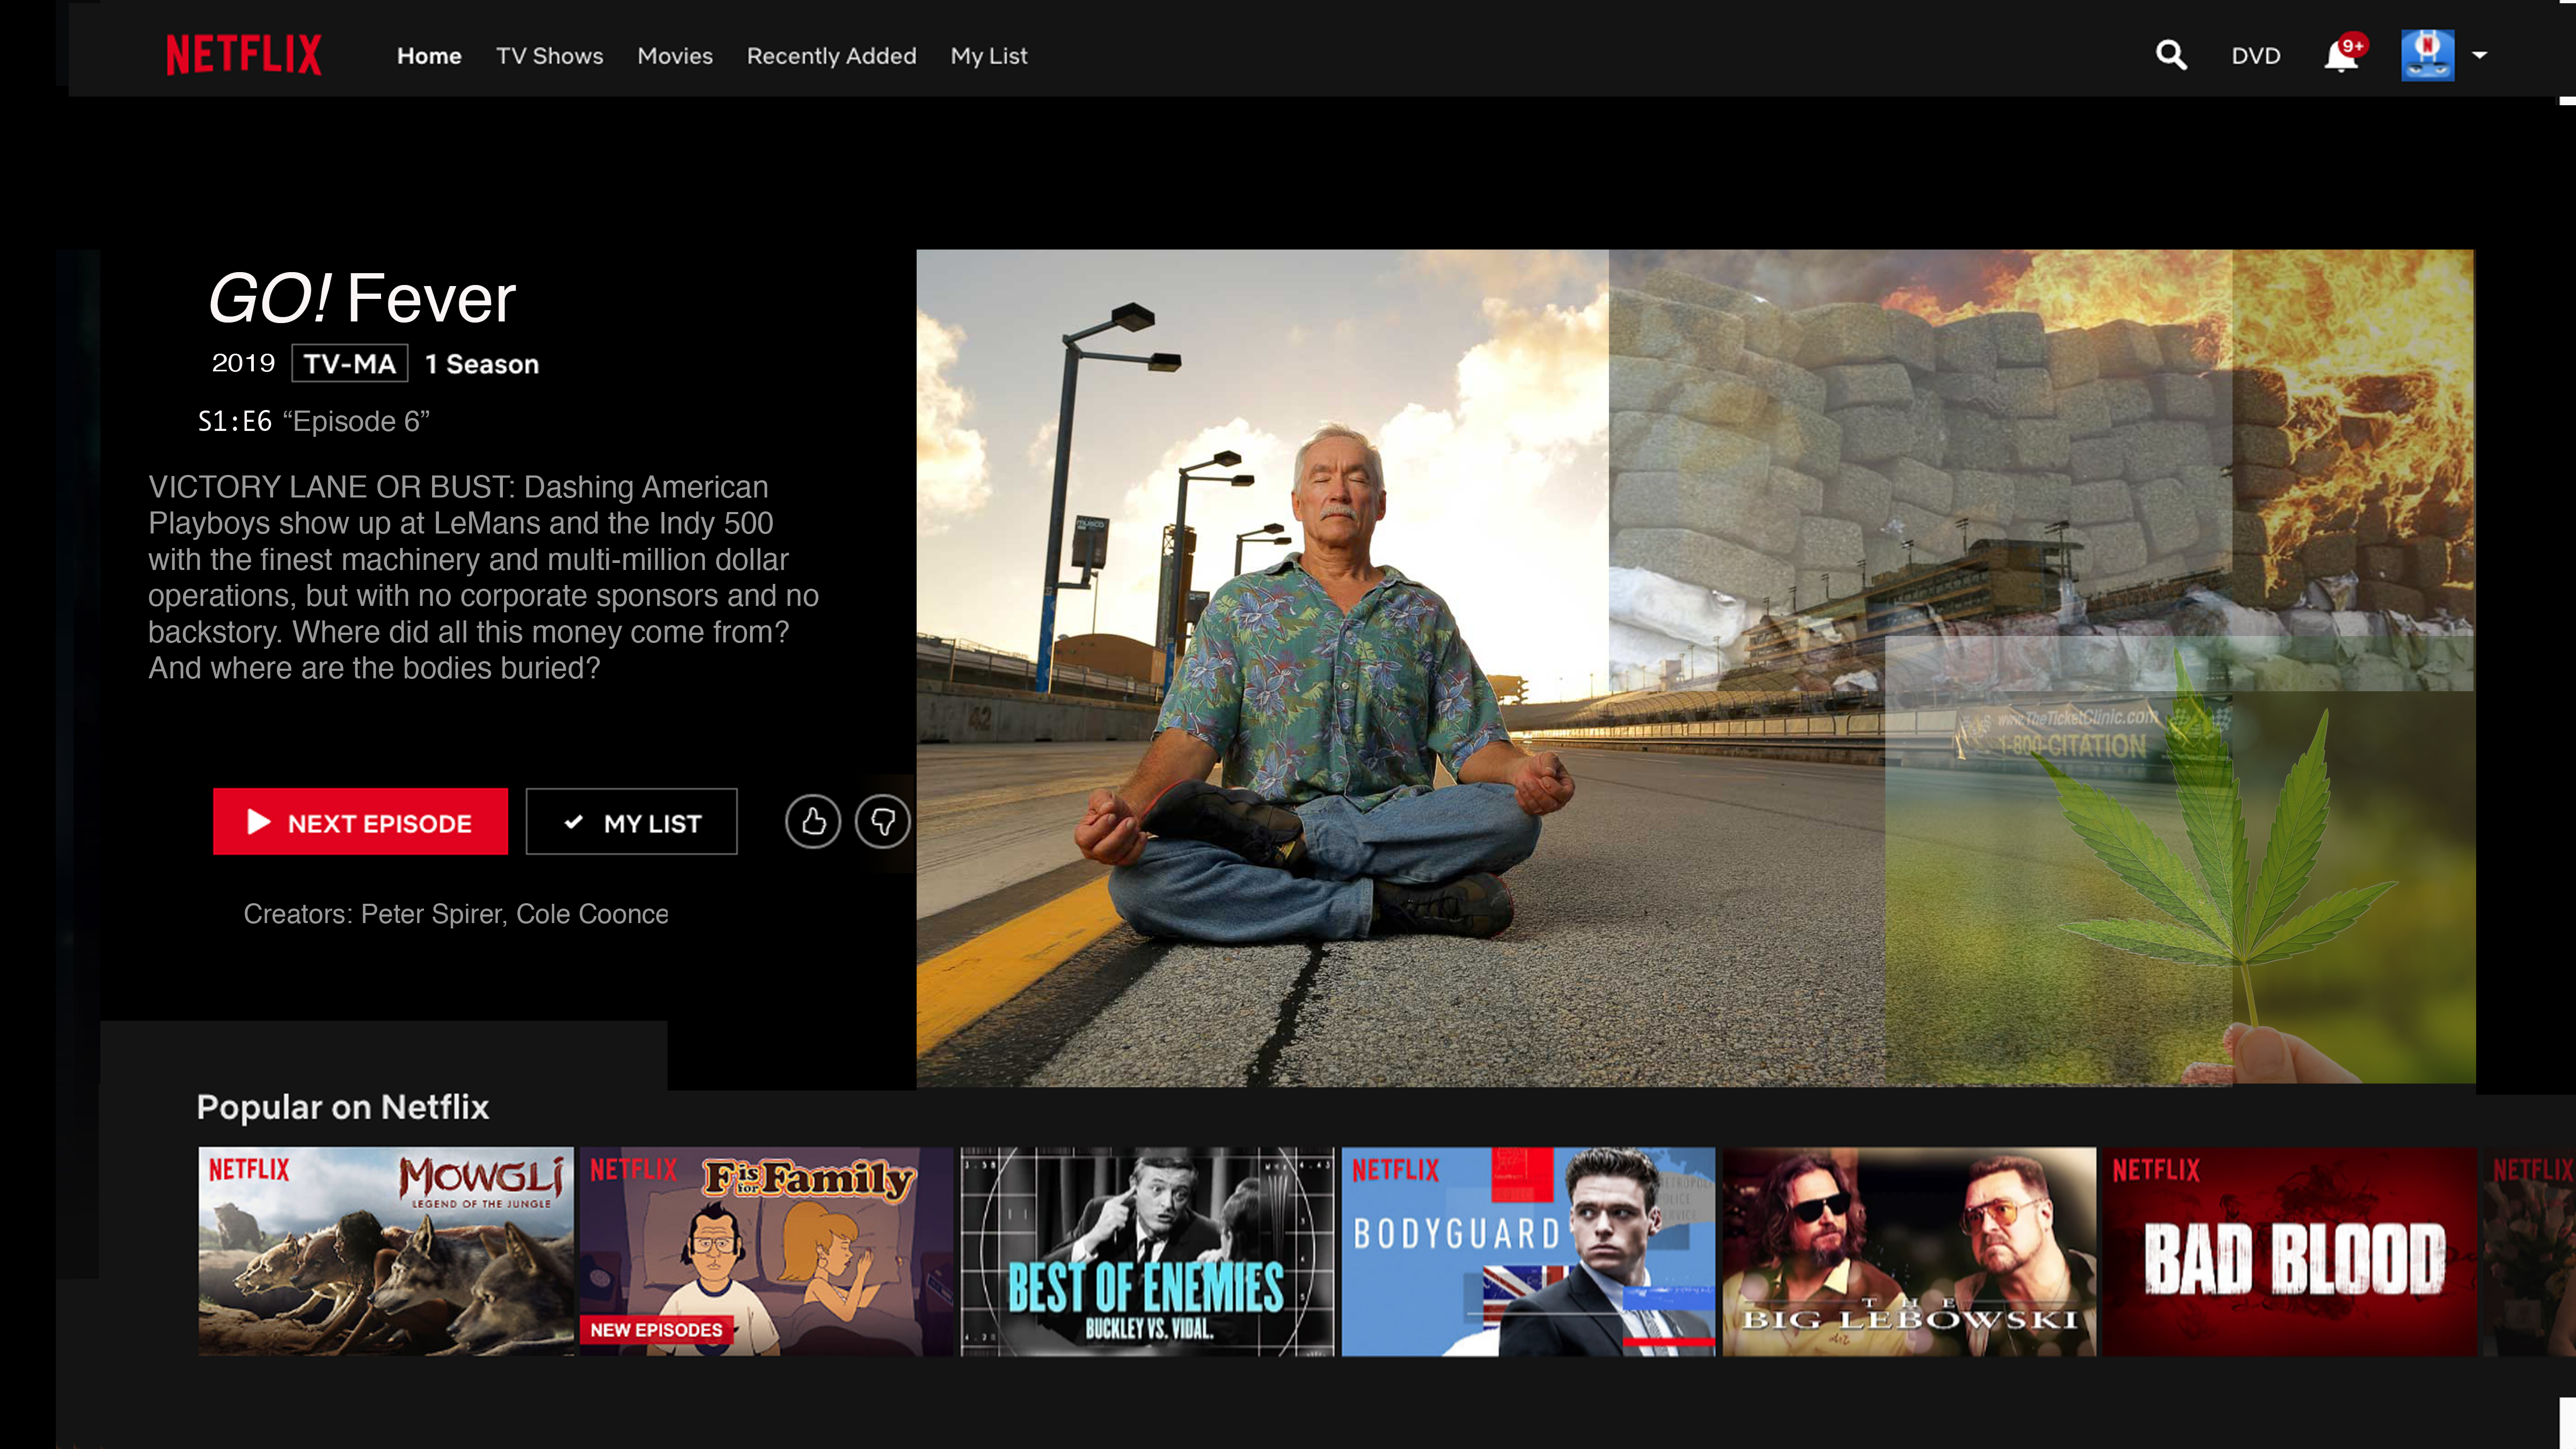The width and height of the screenshot is (2576, 1449).
Task: Play the next episode
Action: coord(360,822)
